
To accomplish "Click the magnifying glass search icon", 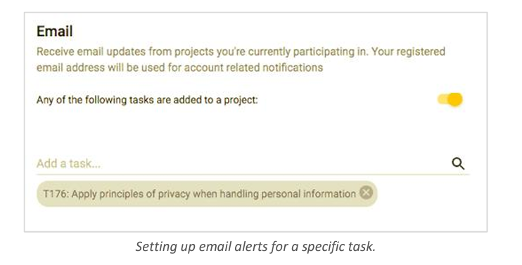I will 458,164.
